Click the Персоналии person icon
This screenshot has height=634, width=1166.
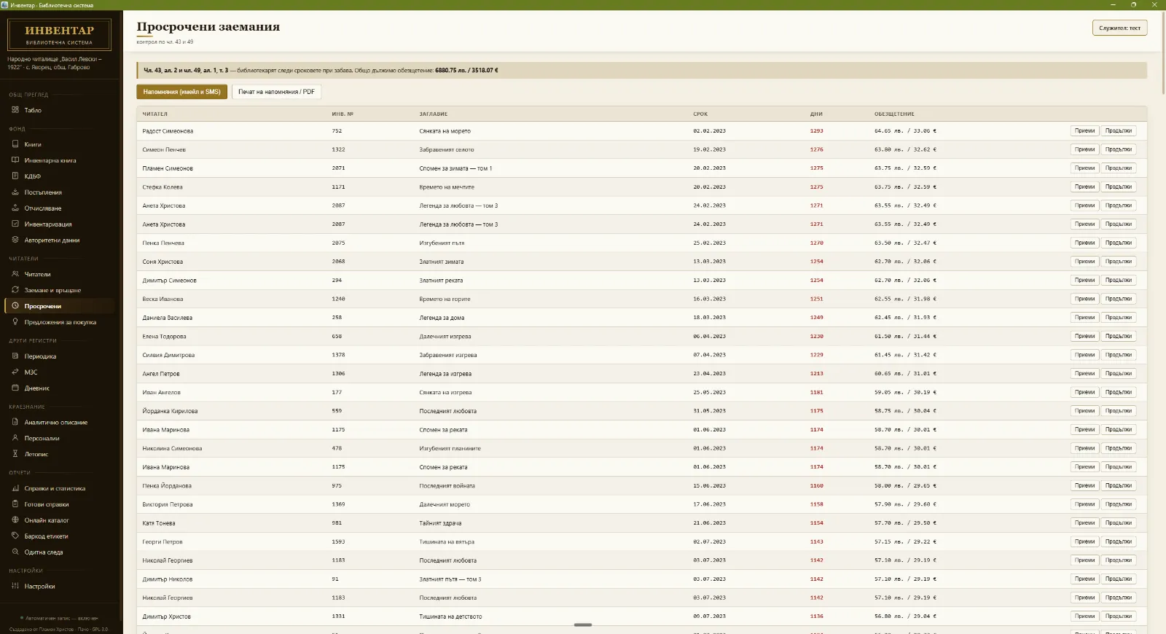(x=15, y=438)
